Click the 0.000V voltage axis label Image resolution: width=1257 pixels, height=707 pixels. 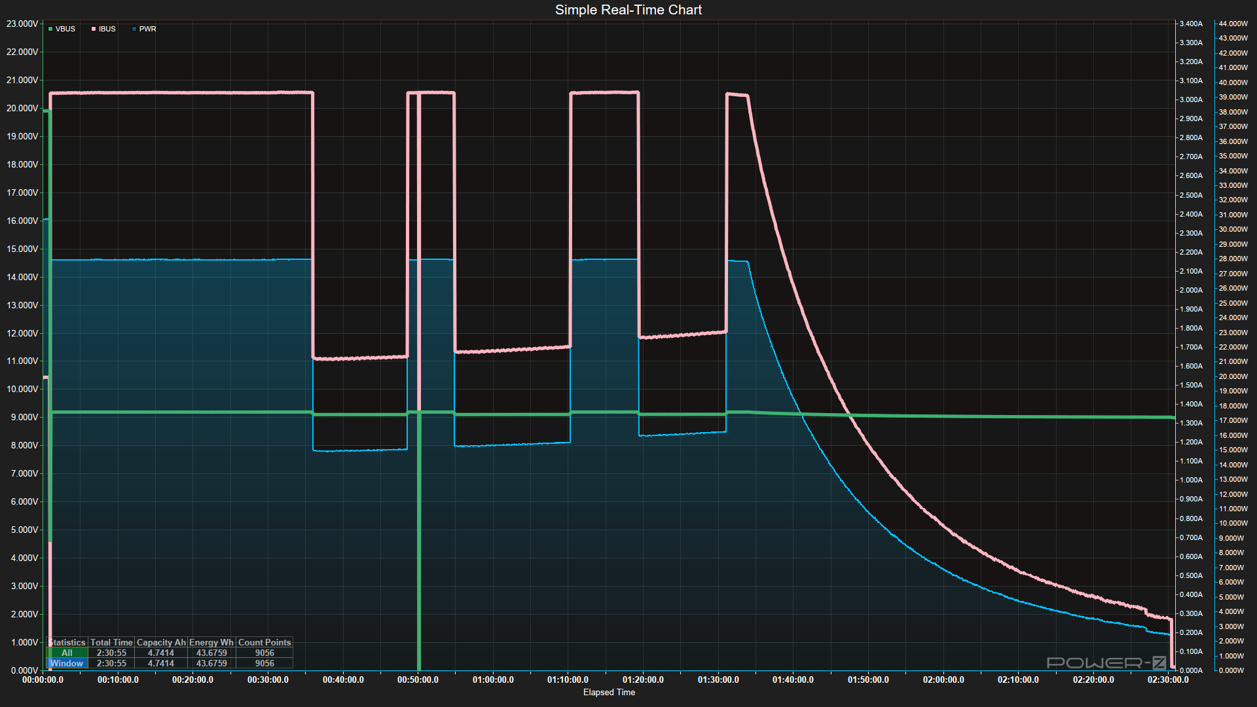pyautogui.click(x=24, y=670)
